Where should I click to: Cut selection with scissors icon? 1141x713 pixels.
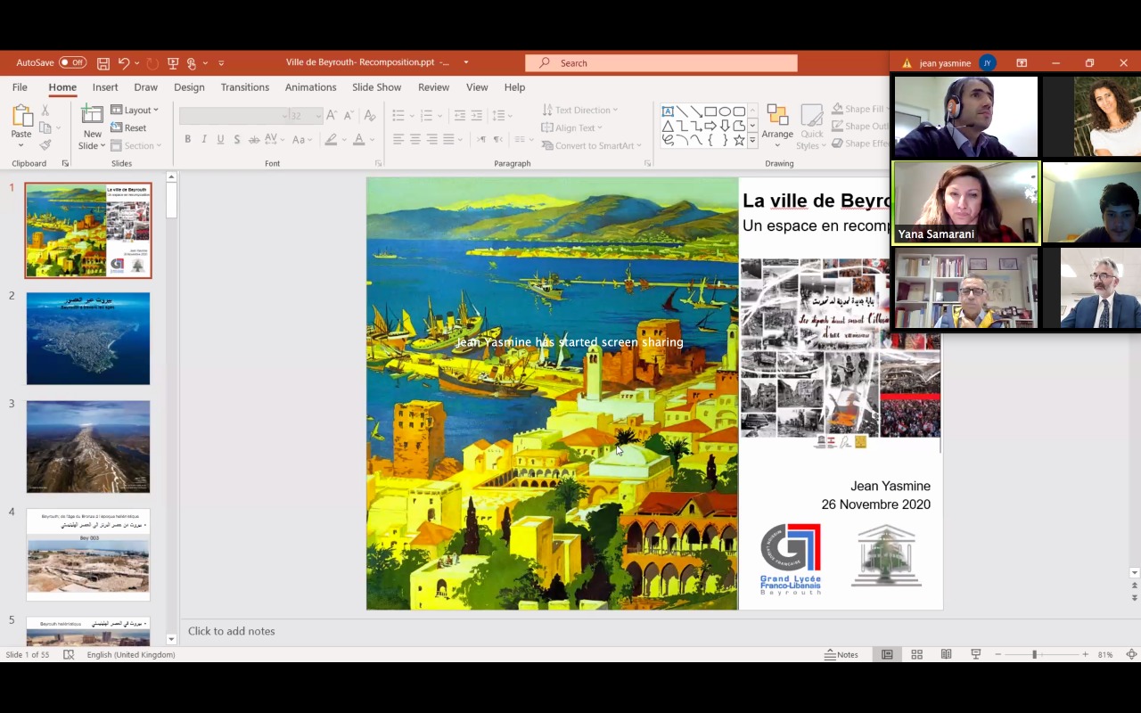coord(45,111)
